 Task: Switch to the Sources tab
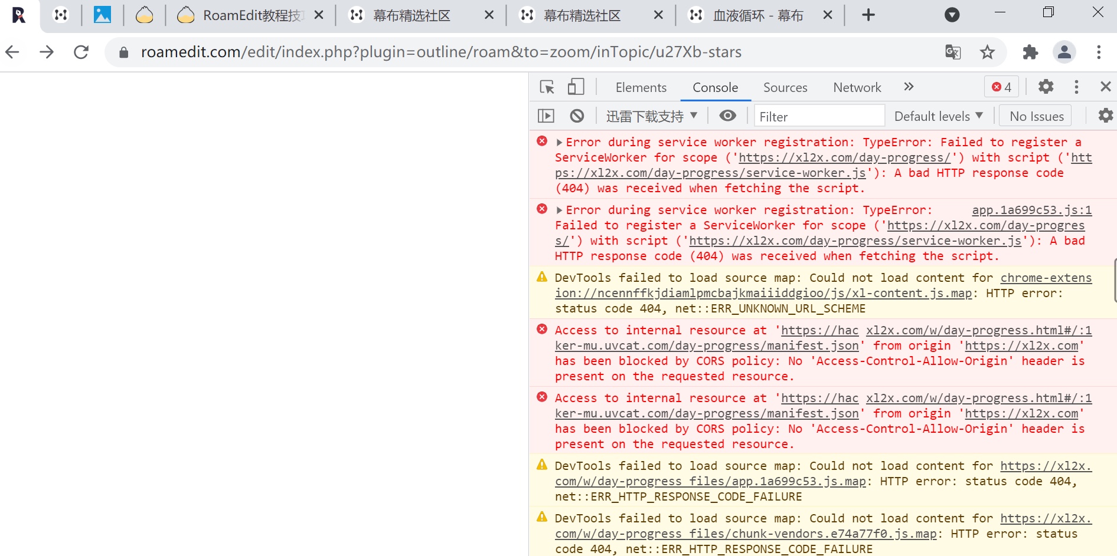[785, 87]
